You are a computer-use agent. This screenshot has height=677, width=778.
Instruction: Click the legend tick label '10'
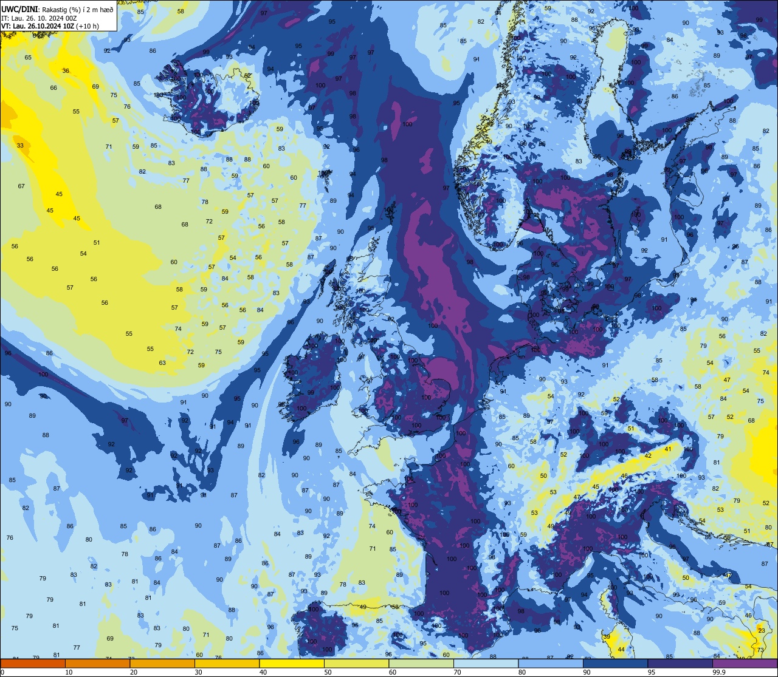(x=69, y=672)
